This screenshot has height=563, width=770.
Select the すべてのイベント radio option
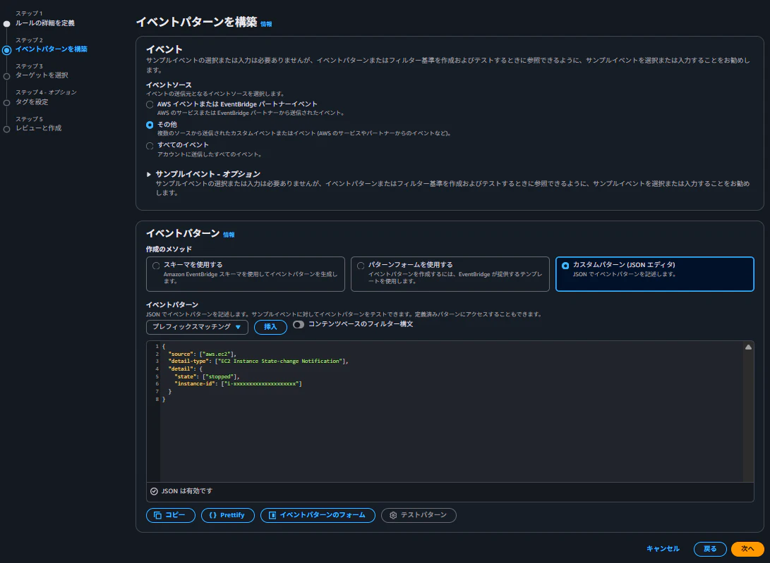coord(150,146)
